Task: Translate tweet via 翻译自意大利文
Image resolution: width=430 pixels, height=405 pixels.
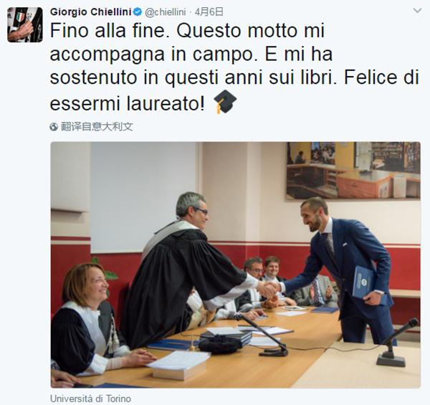Action: 97,127
